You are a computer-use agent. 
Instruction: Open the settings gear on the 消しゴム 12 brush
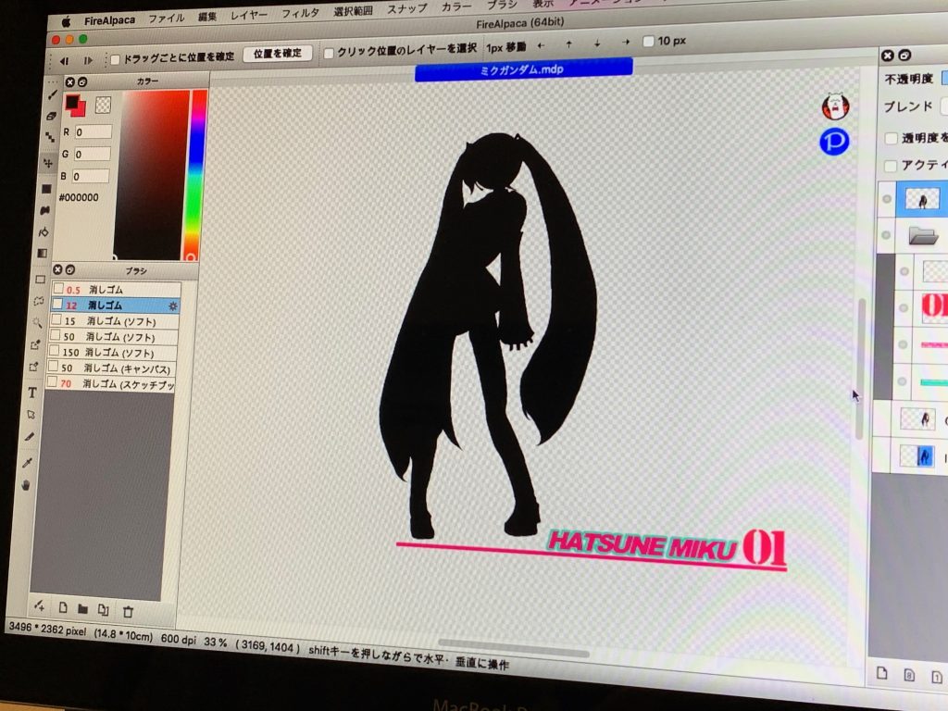point(172,306)
